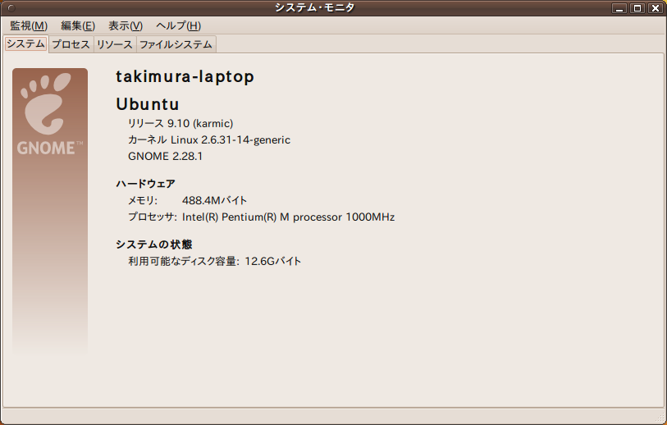Minimize the システム・モニタ window
The width and height of the screenshot is (667, 425).
[x=619, y=8]
